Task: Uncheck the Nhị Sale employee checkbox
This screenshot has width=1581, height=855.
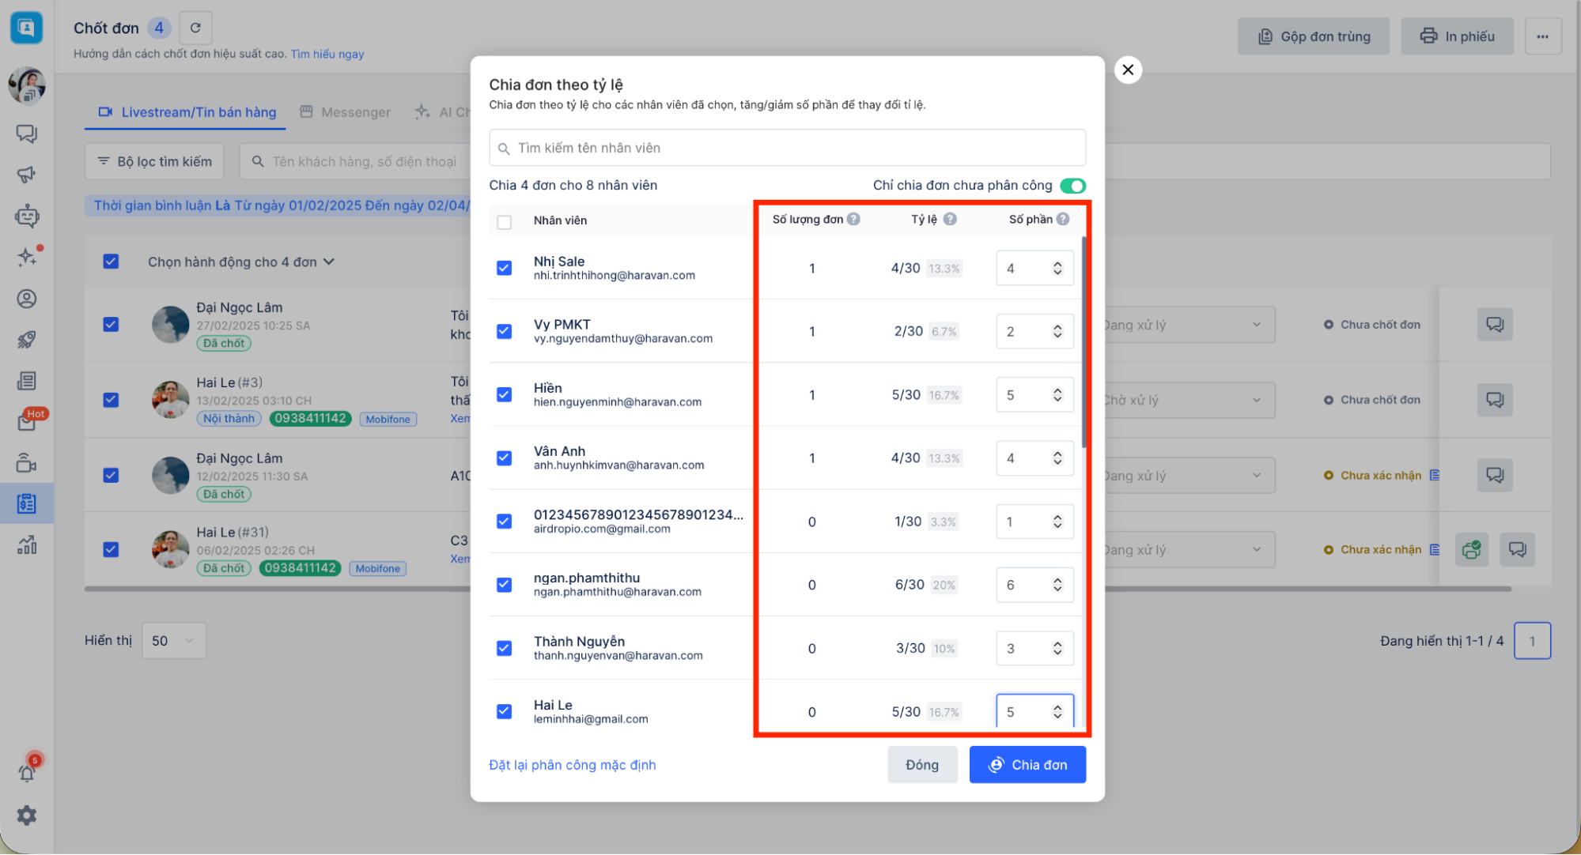Action: (504, 268)
